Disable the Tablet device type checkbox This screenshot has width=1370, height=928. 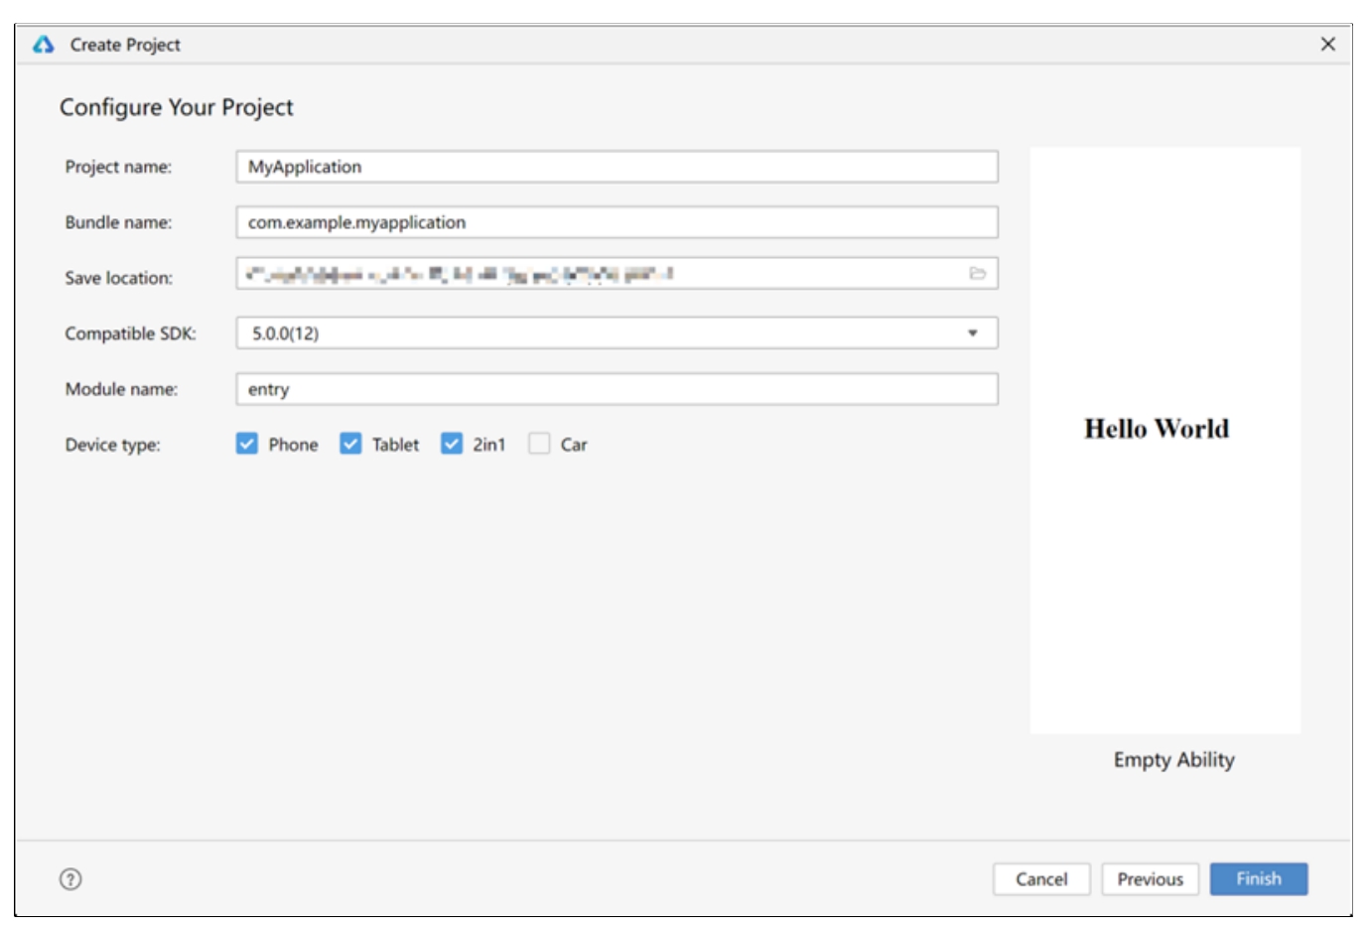[350, 444]
